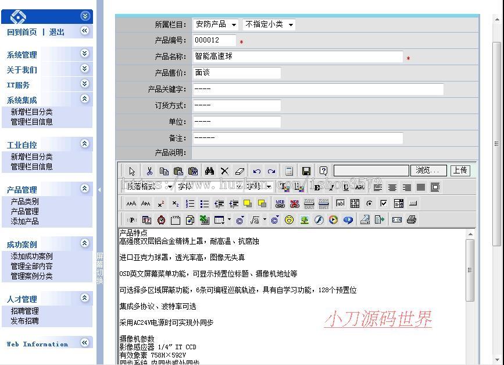
Task: Click the print (printer) icon
Action: tap(412, 220)
